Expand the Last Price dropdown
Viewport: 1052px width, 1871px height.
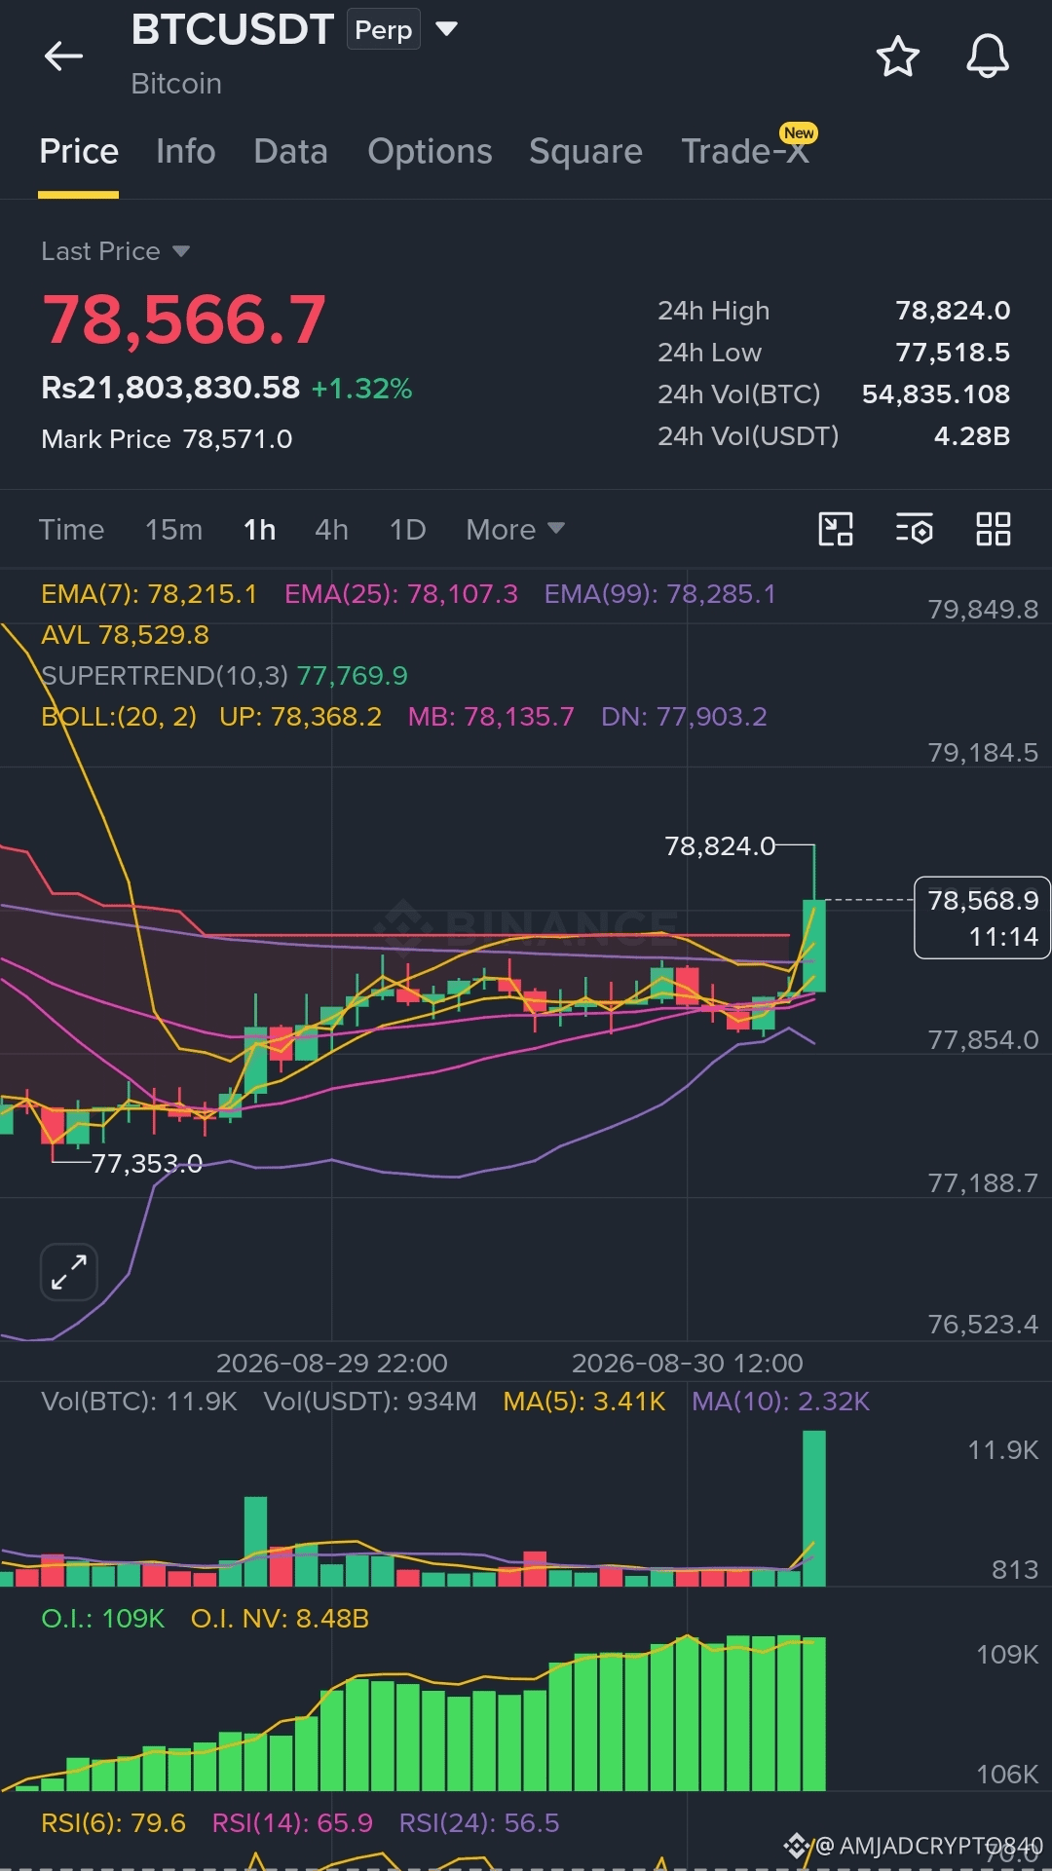180,251
